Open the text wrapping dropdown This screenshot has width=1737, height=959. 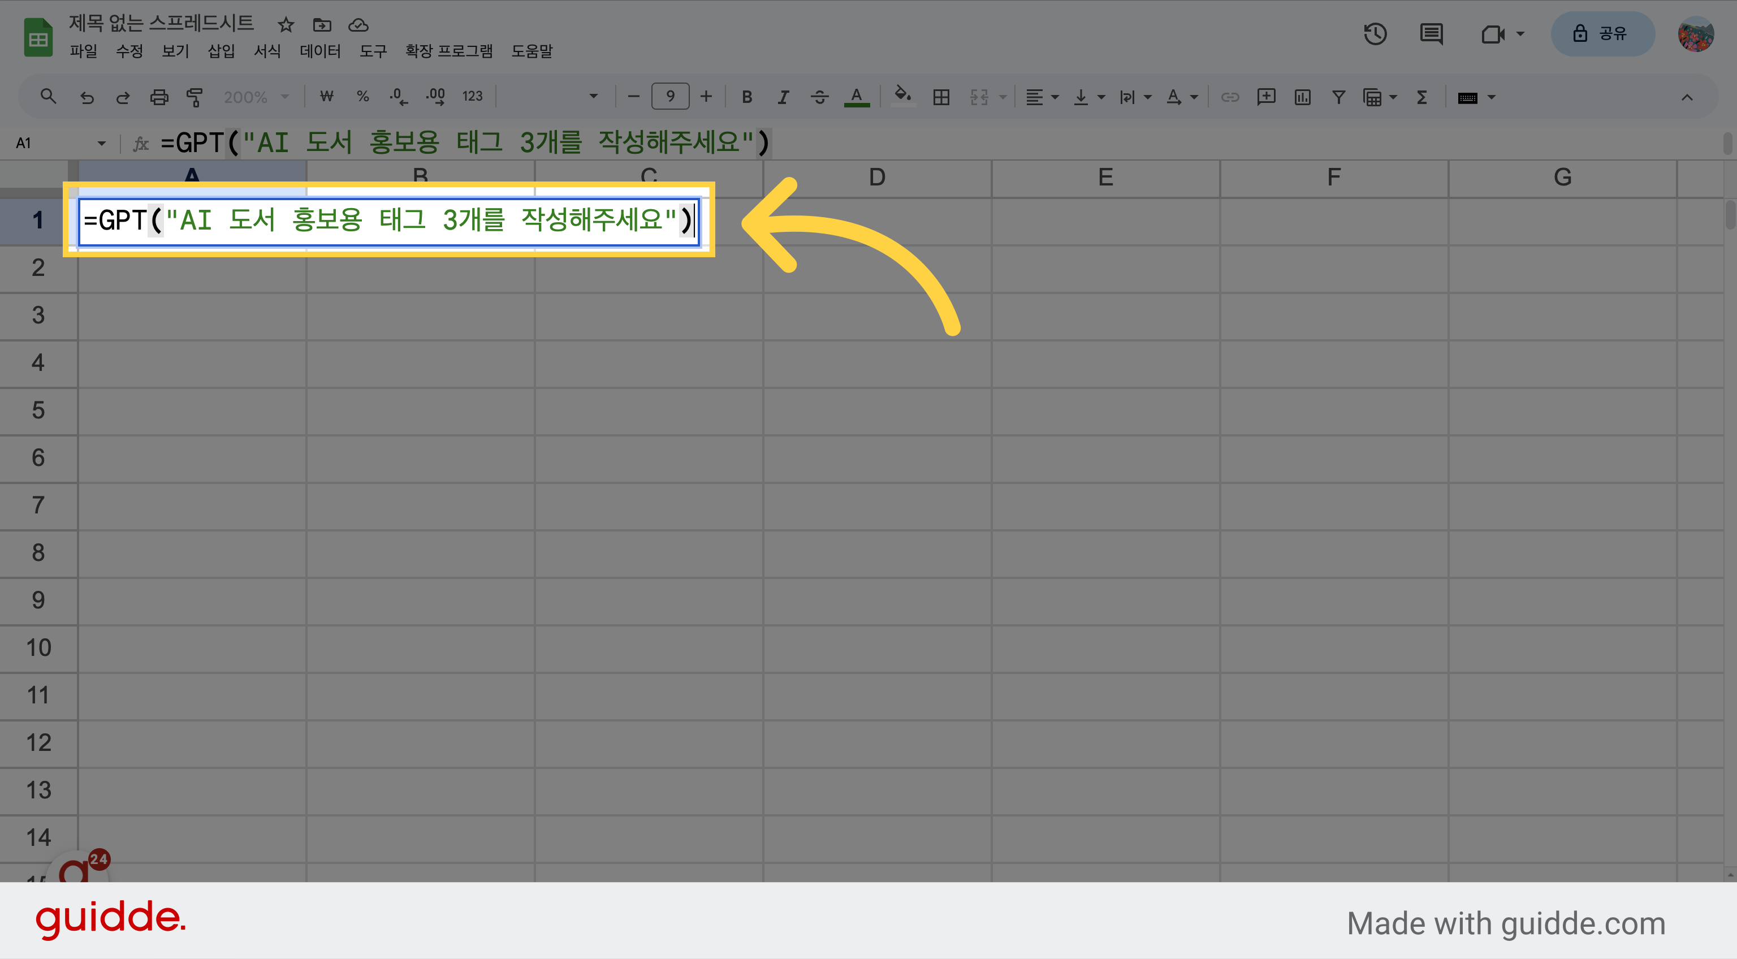(1135, 97)
